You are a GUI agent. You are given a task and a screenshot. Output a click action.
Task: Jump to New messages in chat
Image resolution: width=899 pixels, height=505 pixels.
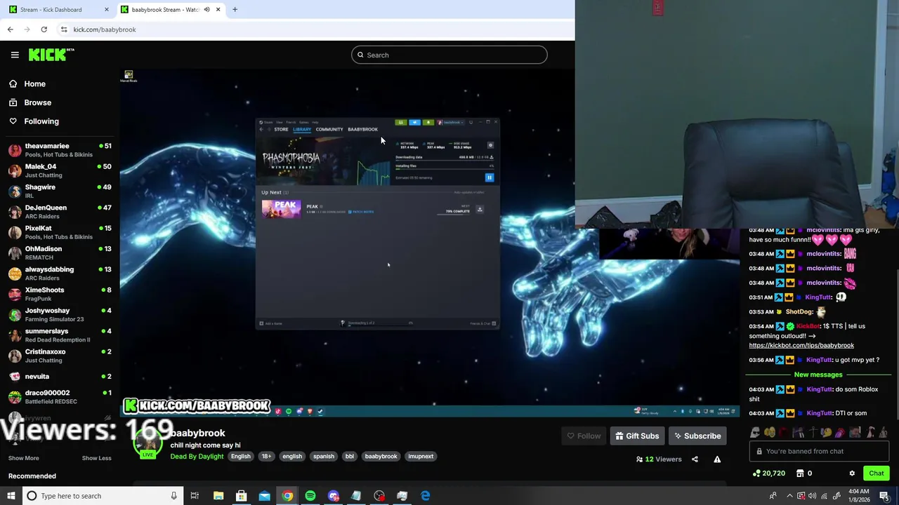pyautogui.click(x=818, y=375)
